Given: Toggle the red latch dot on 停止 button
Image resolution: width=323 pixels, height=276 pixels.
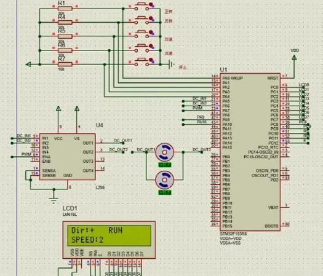Looking at the screenshot, I should coord(151,60).
